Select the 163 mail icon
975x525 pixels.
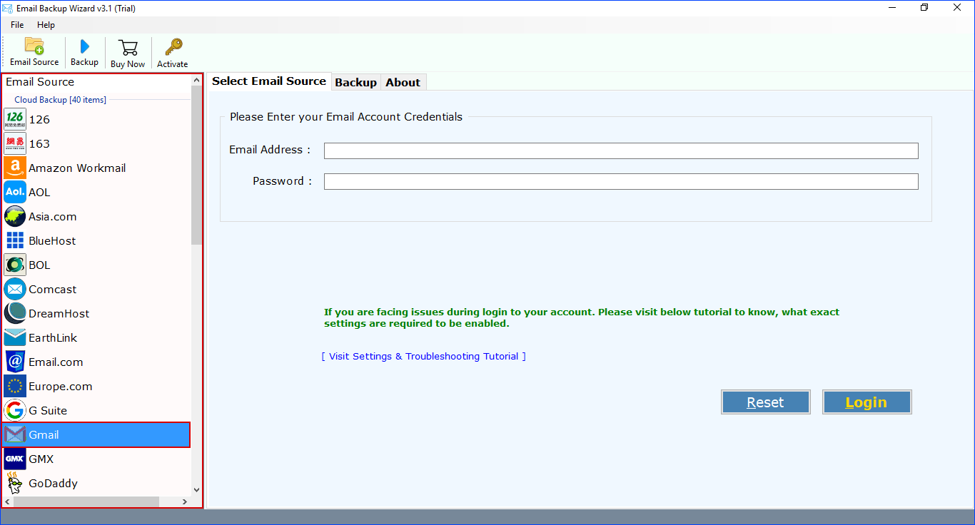coord(15,143)
